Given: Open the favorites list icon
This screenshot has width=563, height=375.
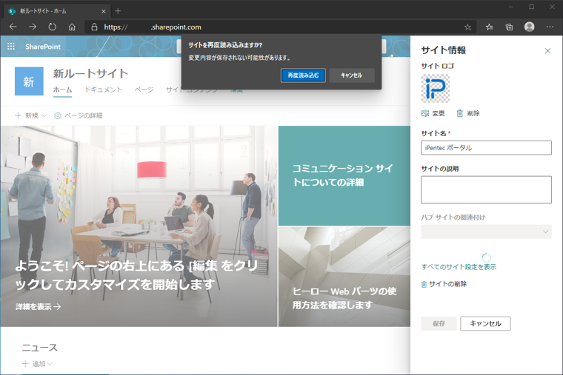Looking at the screenshot, I should tap(489, 27).
